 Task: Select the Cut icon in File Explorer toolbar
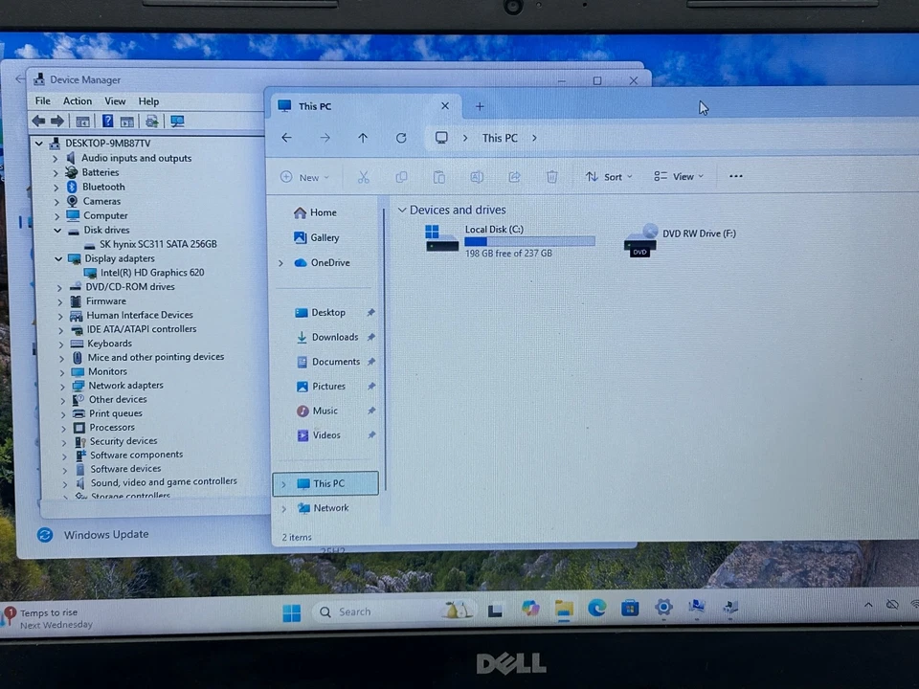tap(364, 176)
